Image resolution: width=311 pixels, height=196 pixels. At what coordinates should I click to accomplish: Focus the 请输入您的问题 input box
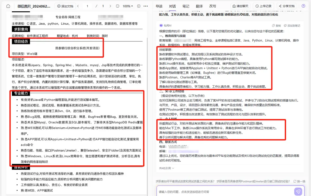tap(225, 191)
